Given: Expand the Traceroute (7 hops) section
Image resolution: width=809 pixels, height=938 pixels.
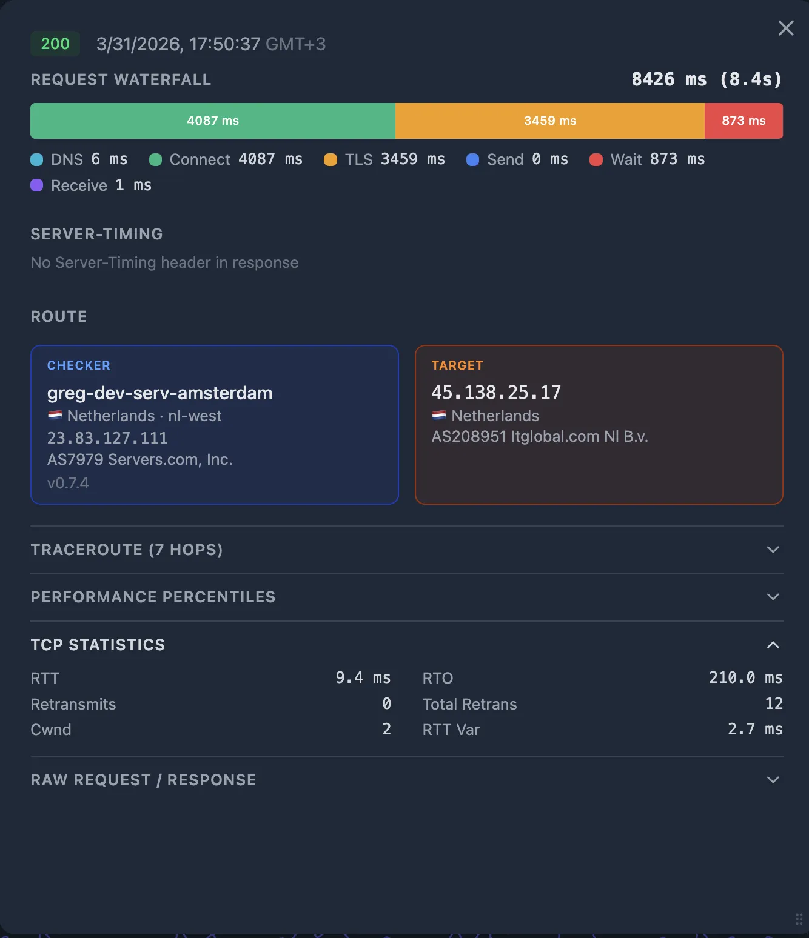Looking at the screenshot, I should (773, 550).
